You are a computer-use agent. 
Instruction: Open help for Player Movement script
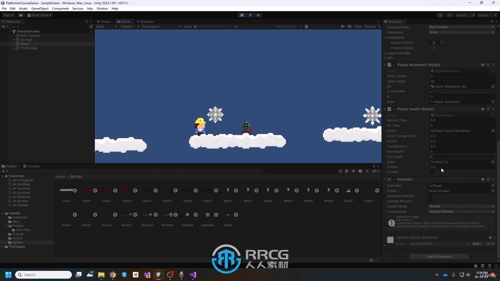pos(483,65)
